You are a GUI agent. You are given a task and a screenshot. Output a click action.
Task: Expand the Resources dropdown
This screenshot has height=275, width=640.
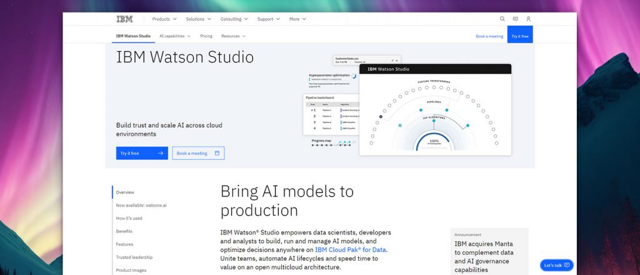click(x=234, y=36)
